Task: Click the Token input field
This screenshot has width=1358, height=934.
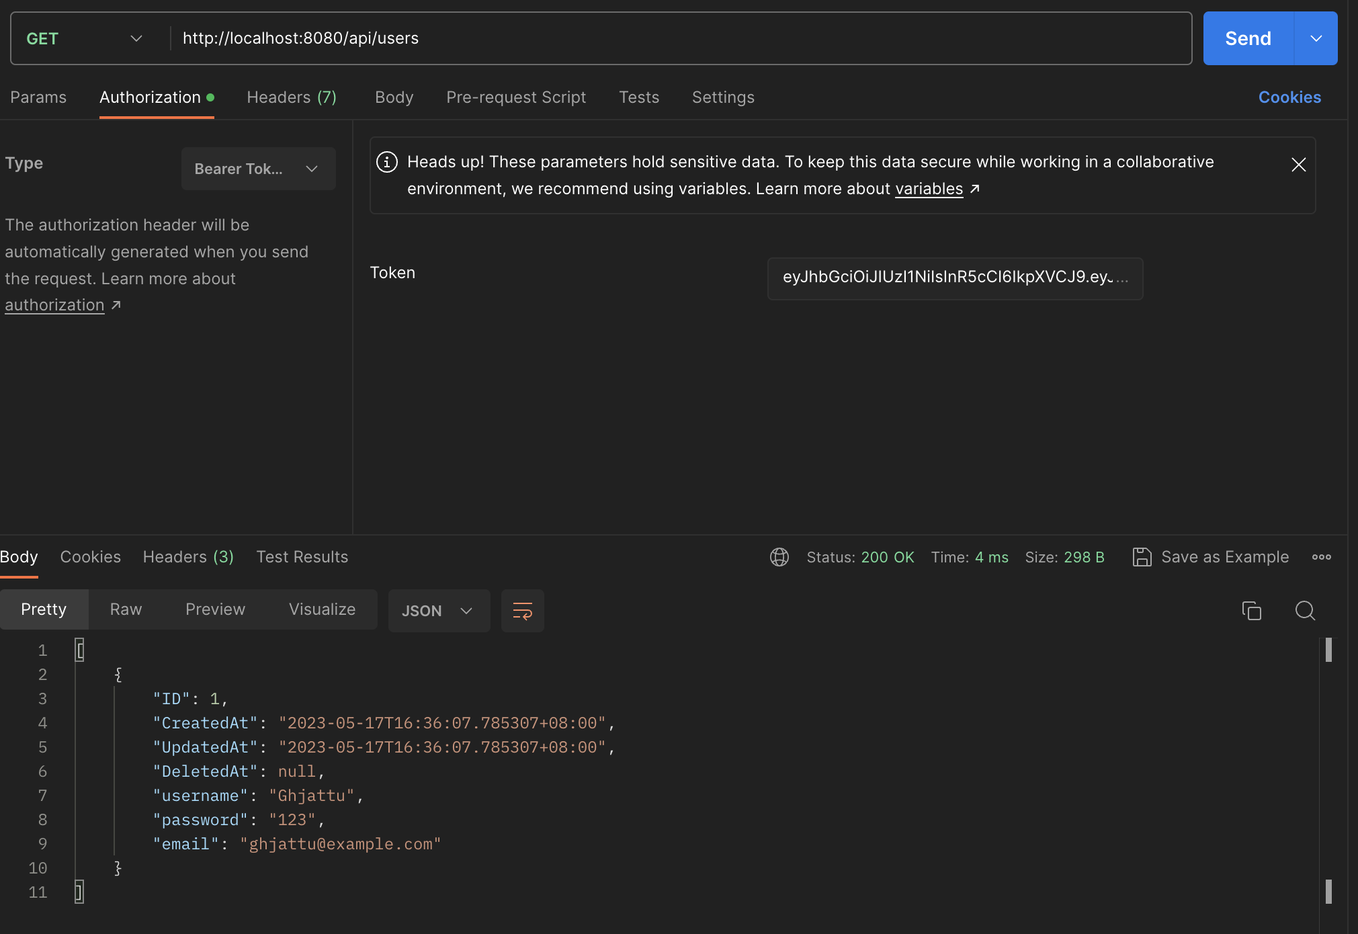Action: coord(954,278)
